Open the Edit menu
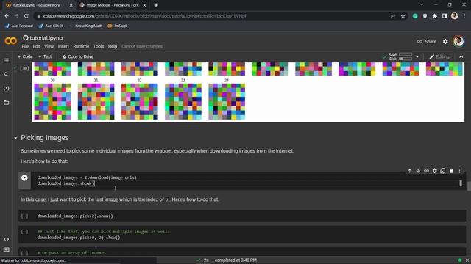 click(x=36, y=46)
